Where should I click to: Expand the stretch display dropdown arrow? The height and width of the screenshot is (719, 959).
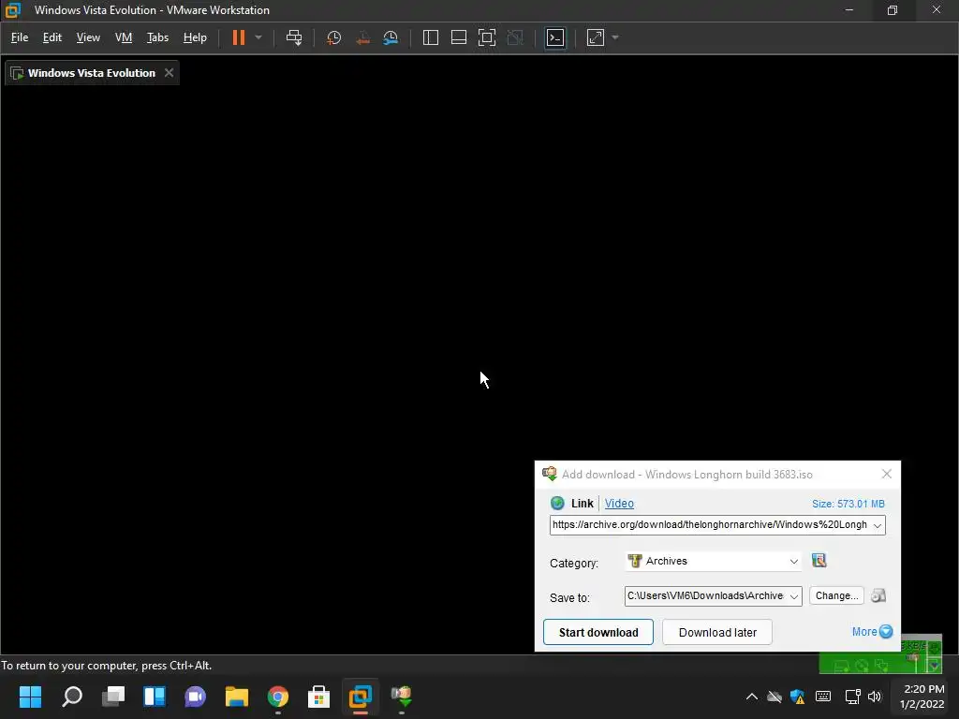pyautogui.click(x=615, y=37)
